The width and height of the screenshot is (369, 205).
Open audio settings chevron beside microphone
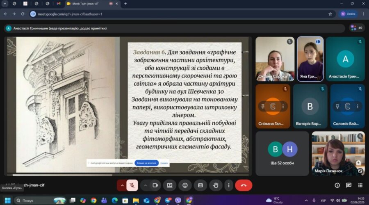pyautogui.click(x=122, y=185)
